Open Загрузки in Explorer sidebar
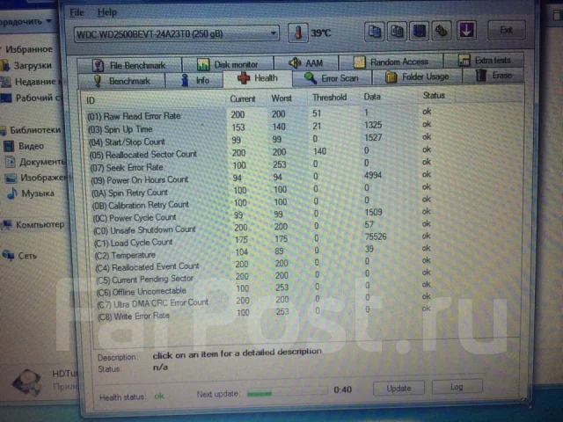The width and height of the screenshot is (563, 422). click(33, 66)
